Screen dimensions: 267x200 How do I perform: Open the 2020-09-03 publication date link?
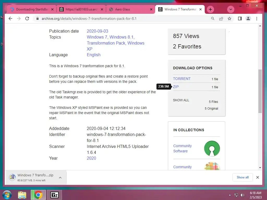coord(98,31)
